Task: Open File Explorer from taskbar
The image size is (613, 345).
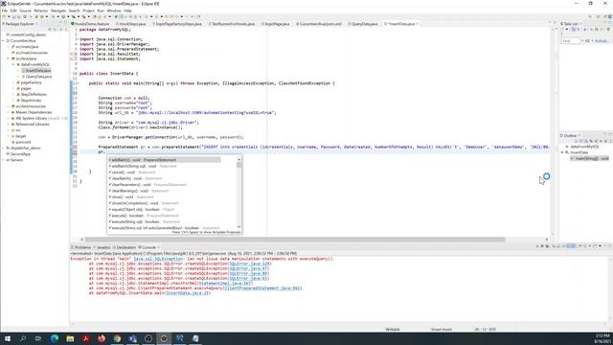Action: coord(70,338)
